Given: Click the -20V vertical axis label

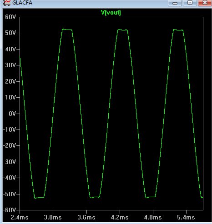Looking at the screenshot, I should click(x=10, y=145).
